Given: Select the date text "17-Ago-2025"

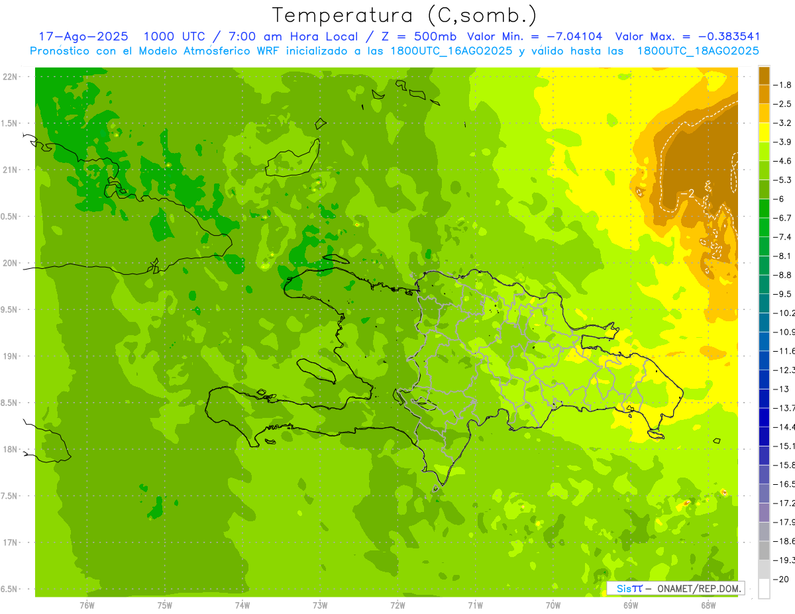Looking at the screenshot, I should [83, 36].
